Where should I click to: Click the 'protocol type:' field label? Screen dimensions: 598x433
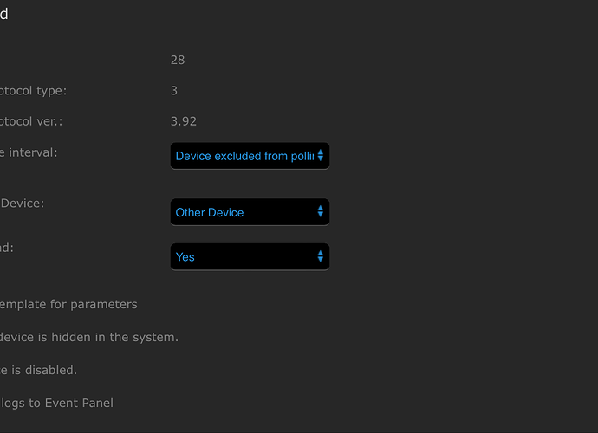(x=33, y=90)
